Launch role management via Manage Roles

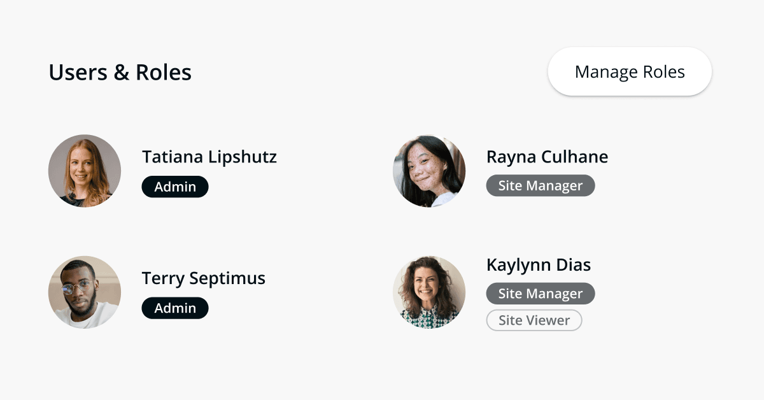click(630, 71)
